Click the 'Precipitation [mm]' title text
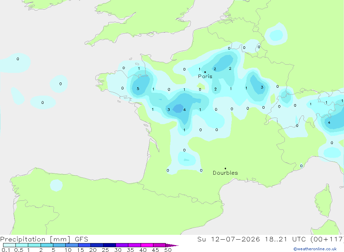 pyautogui.click(x=35, y=239)
